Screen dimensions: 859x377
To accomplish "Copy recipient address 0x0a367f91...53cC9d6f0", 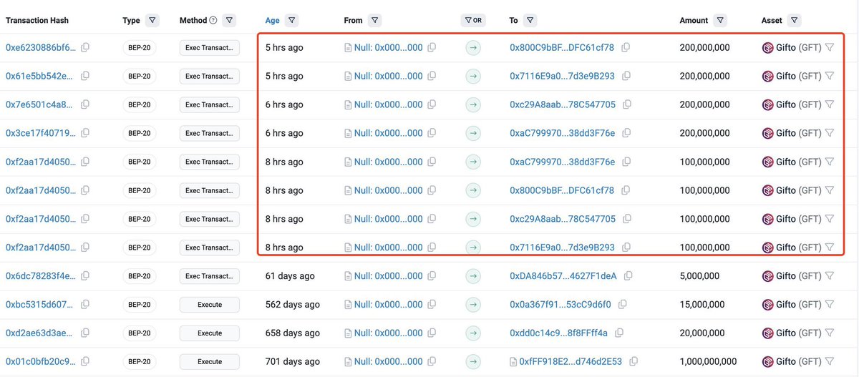I will (621, 305).
